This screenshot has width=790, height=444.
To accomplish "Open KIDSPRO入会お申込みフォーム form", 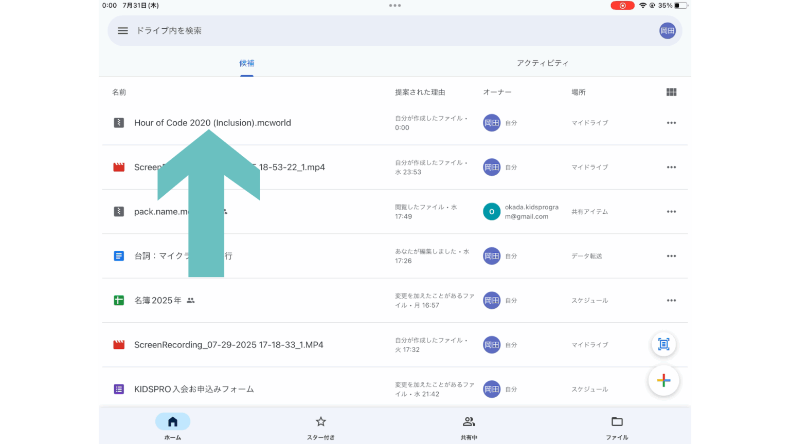I will (x=194, y=389).
